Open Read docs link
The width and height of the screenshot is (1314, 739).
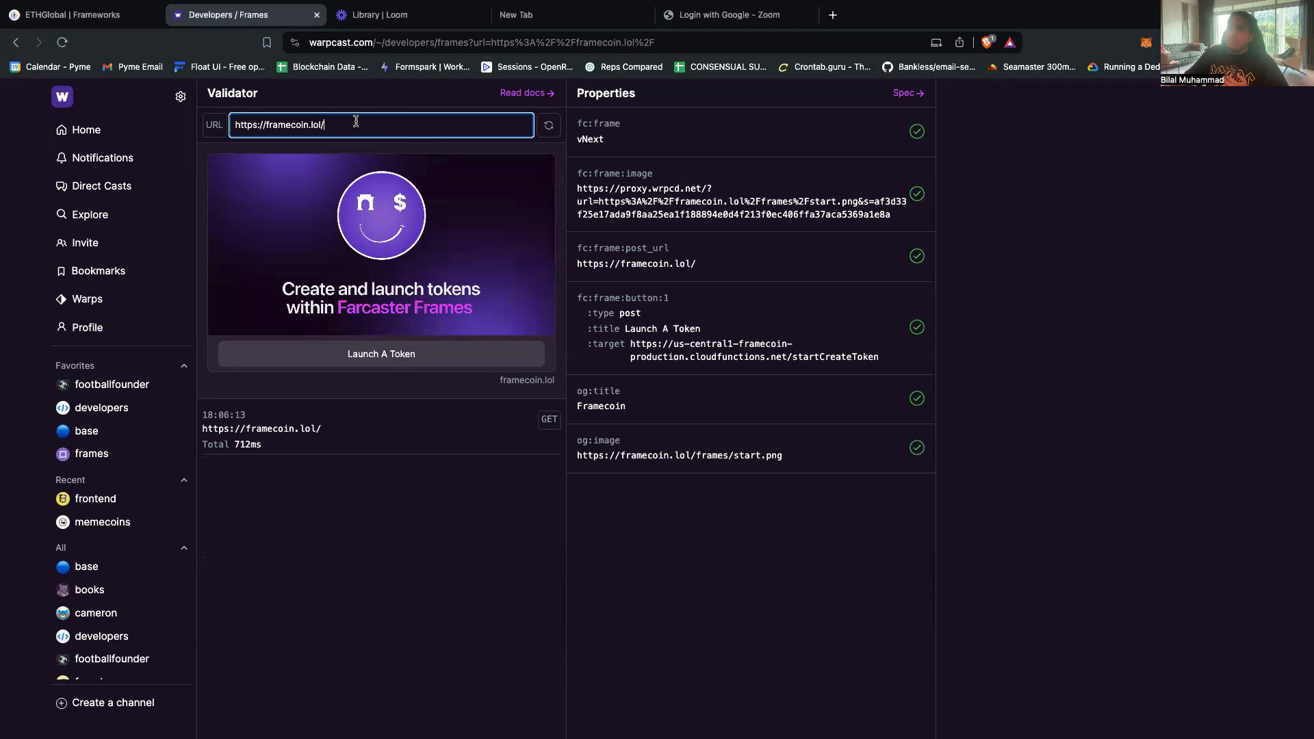point(527,93)
